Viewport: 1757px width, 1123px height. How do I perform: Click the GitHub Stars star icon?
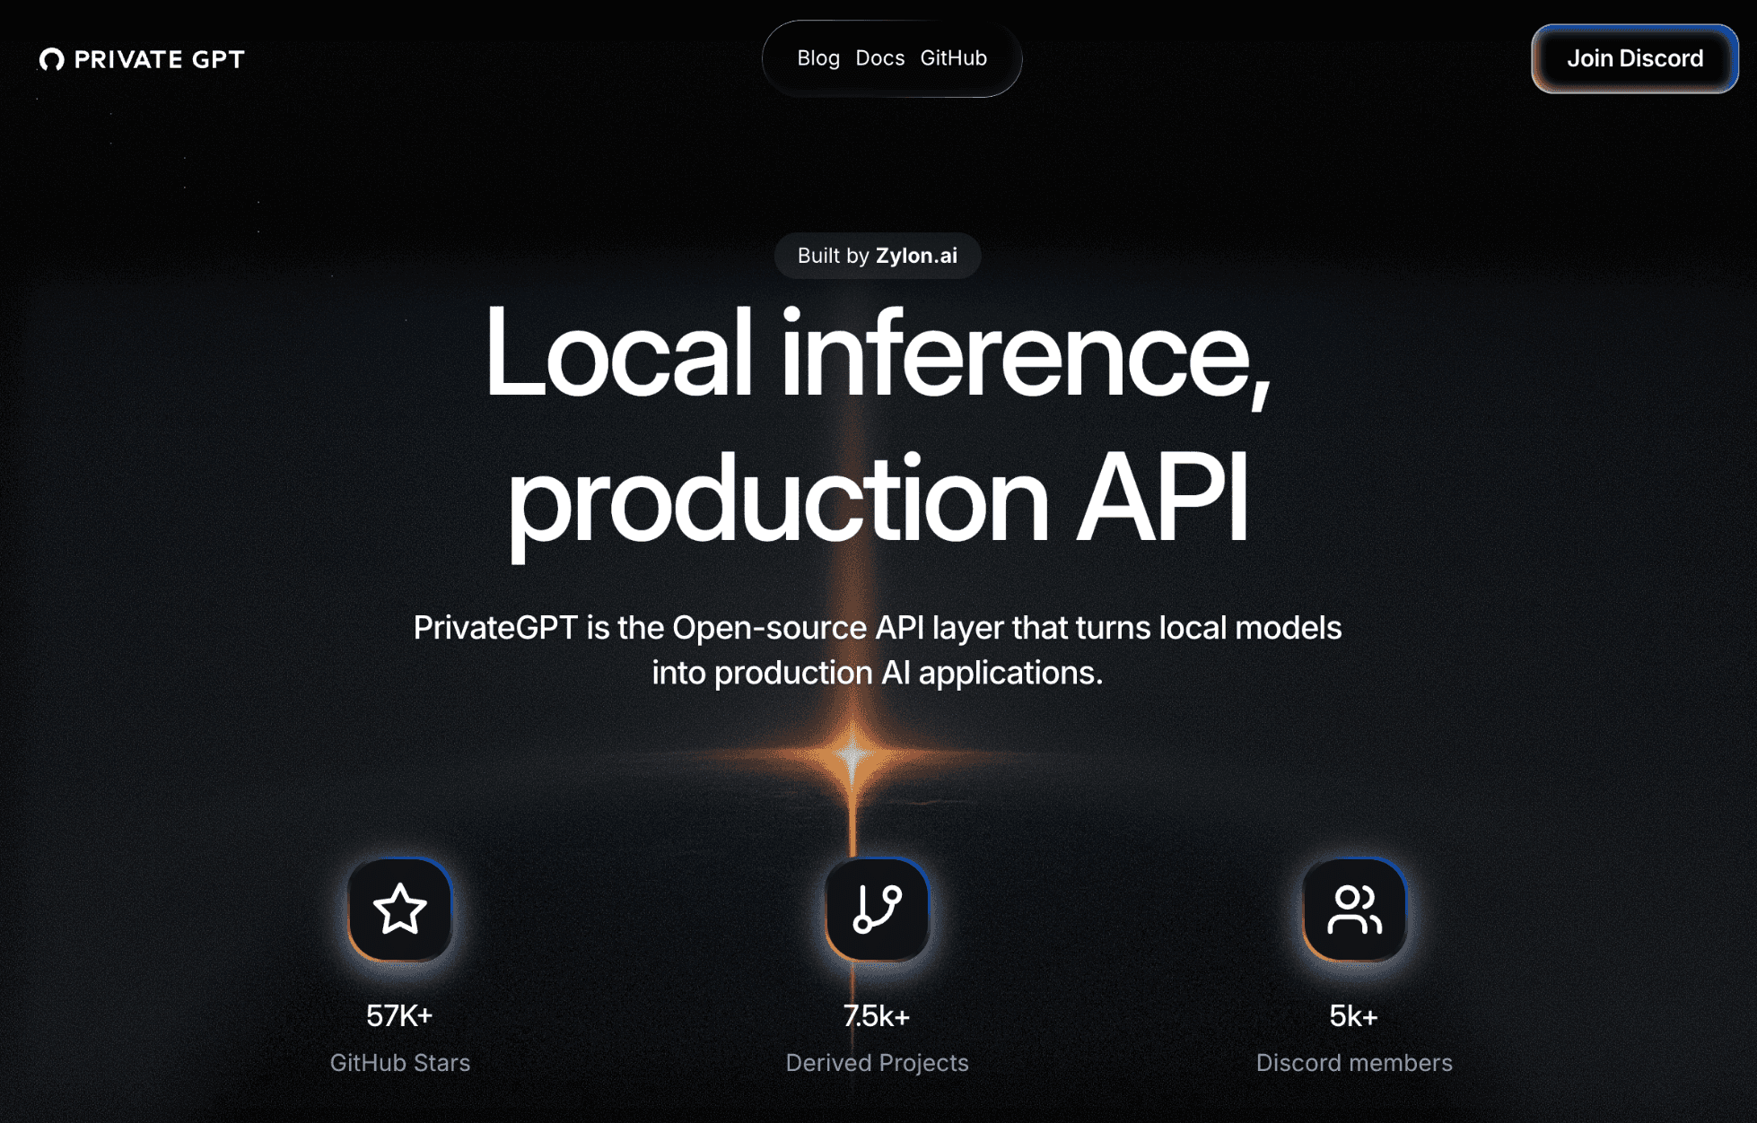(400, 910)
